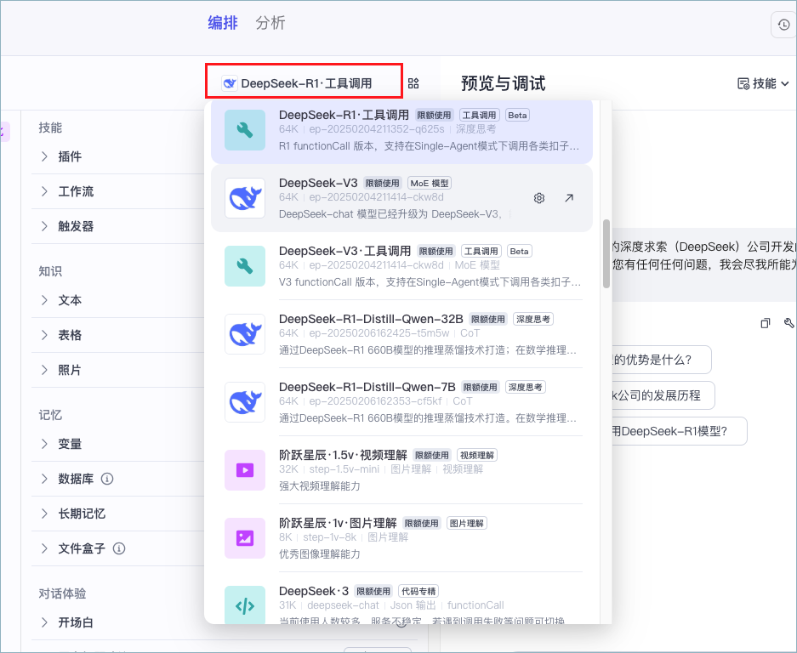Click the Beta tag on DeepSeek-R1·工具调用
Image resolution: width=797 pixels, height=653 pixels.
pos(517,115)
